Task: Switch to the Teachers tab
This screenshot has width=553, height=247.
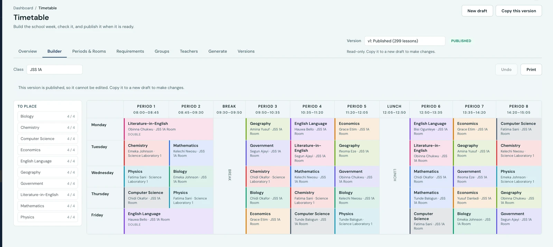Action: click(189, 51)
